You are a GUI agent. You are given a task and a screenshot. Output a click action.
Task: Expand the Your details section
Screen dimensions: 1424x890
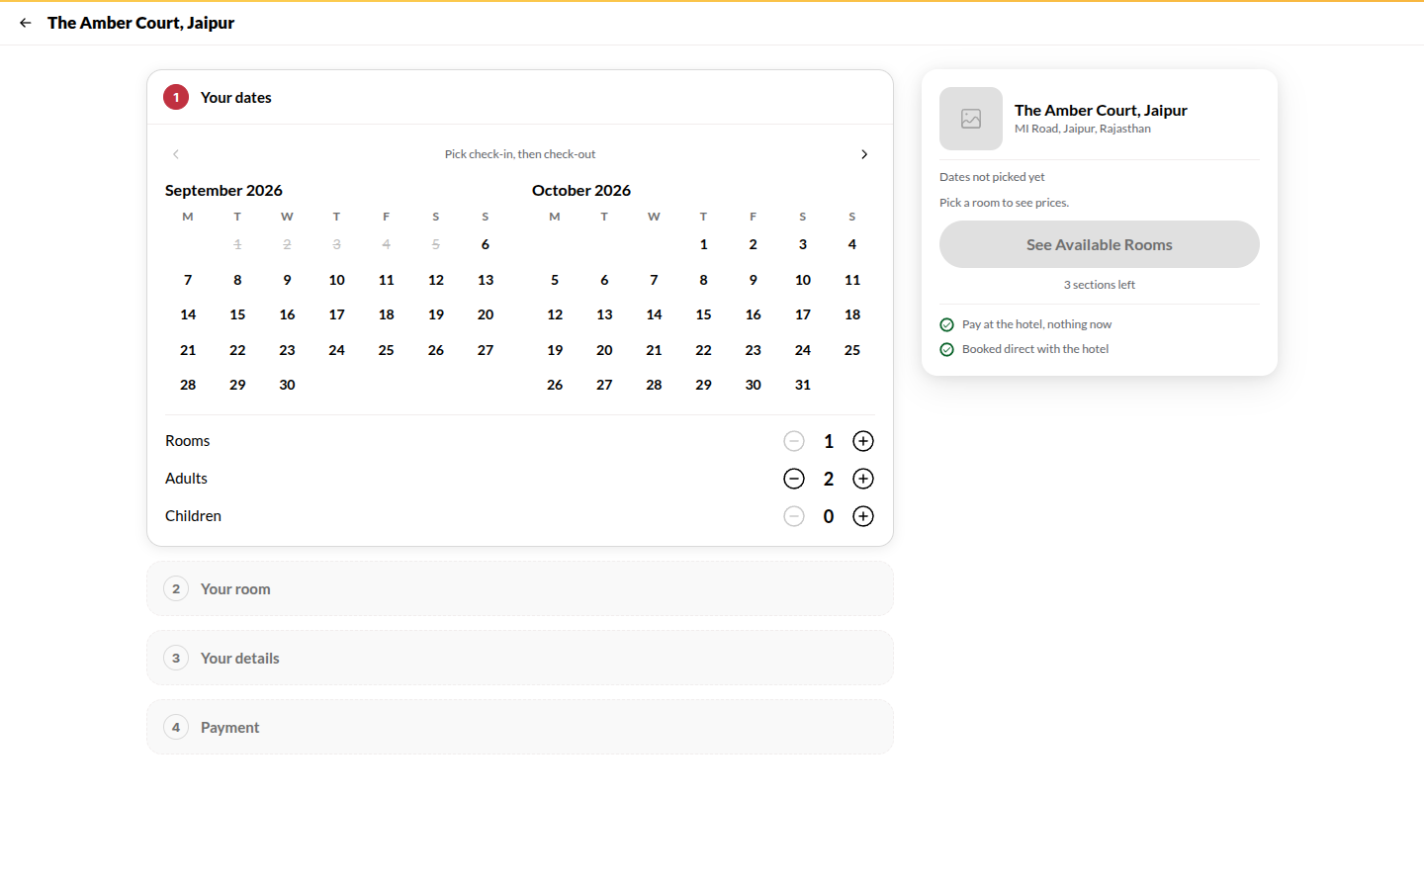(520, 658)
